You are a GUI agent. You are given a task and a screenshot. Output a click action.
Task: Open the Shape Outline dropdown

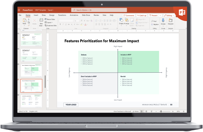click(x=142, y=22)
